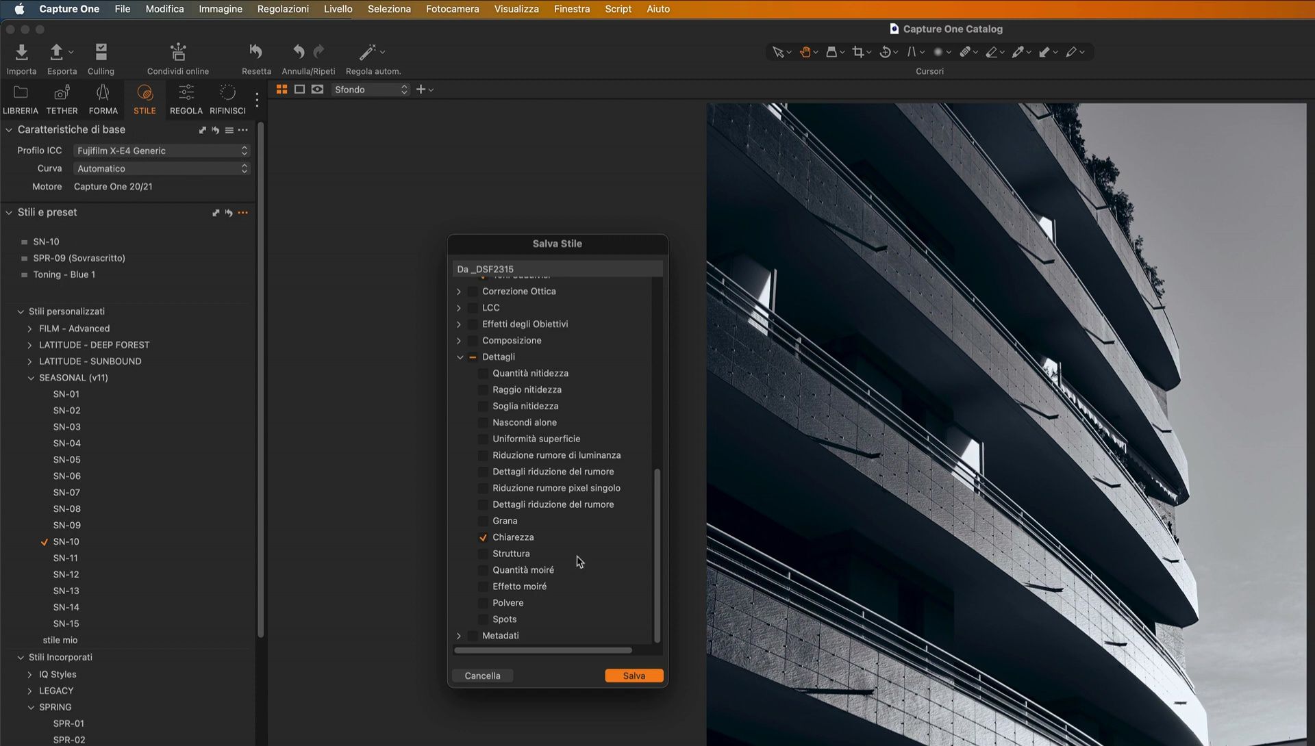
Task: Check the Struttura checkbox
Action: [483, 554]
